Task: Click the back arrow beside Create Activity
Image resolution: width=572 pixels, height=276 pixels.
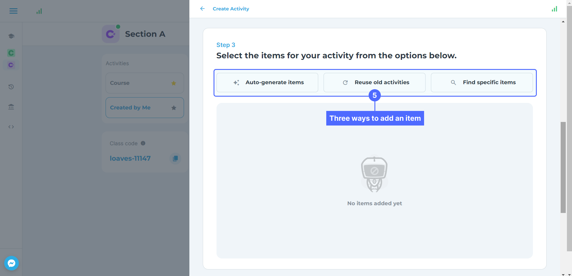Action: click(x=202, y=9)
